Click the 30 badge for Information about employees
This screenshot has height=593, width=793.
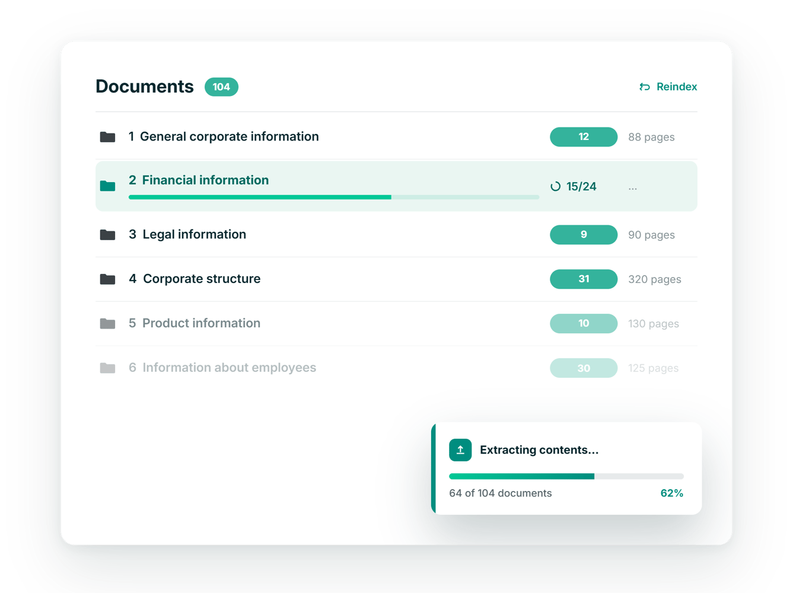tap(584, 368)
